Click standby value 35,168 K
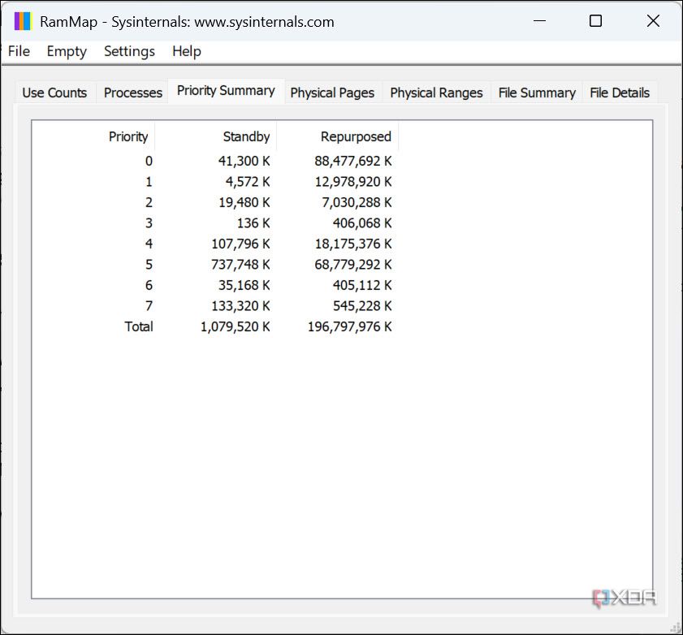 (244, 285)
